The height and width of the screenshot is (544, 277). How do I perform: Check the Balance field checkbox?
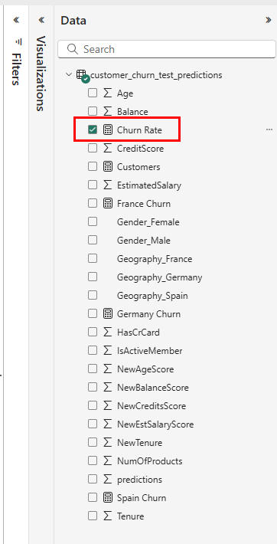click(x=93, y=111)
